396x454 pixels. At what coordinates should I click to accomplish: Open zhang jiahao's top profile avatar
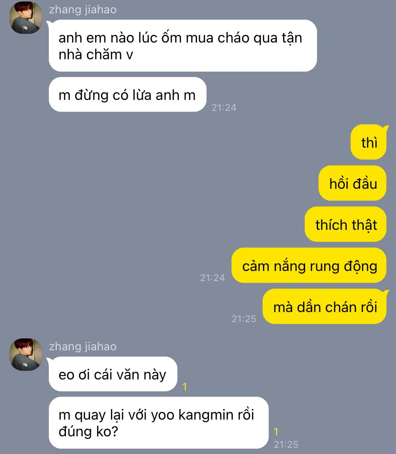(x=26, y=18)
